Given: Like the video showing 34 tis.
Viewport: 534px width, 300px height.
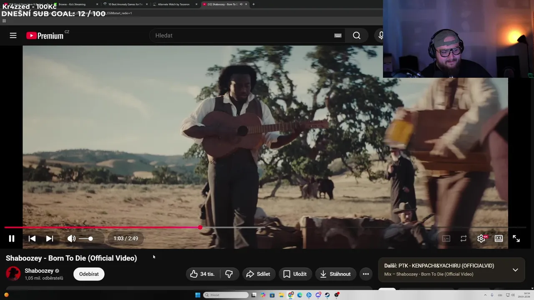Looking at the screenshot, I should (x=202, y=274).
